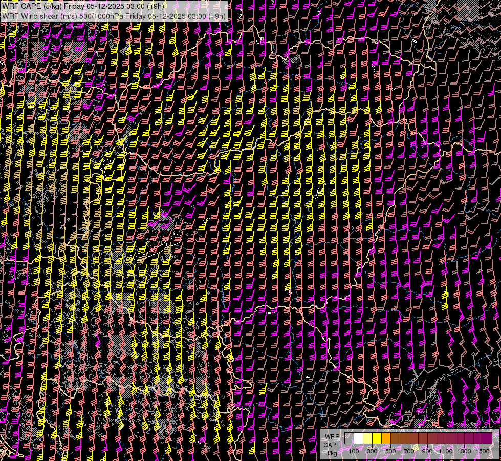Select the 700 legend tick label
Screen dimensions: 501x461
[x=409, y=451]
